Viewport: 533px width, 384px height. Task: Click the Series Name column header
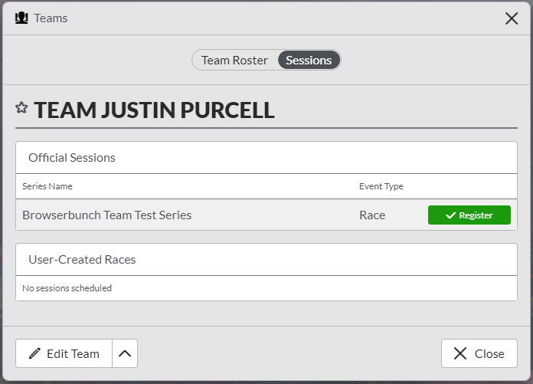[x=47, y=186]
